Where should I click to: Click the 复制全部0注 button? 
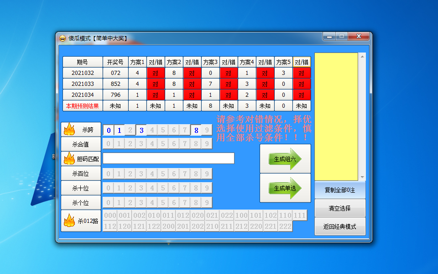coord(340,190)
